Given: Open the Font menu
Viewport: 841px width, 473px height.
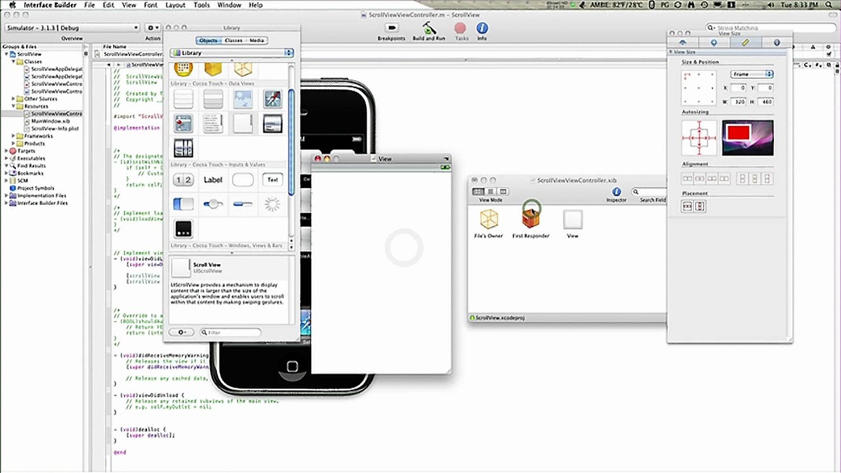Looking at the screenshot, I should pos(150,5).
